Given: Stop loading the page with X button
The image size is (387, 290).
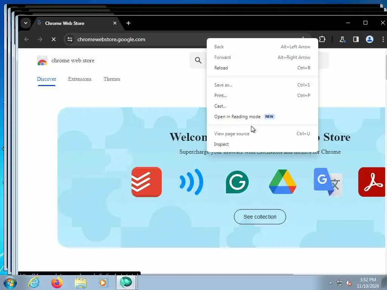Looking at the screenshot, I should (54, 39).
